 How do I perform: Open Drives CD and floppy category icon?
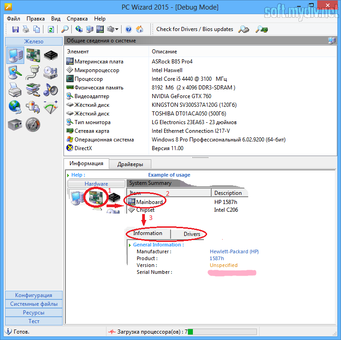pyautogui.click(x=50, y=72)
